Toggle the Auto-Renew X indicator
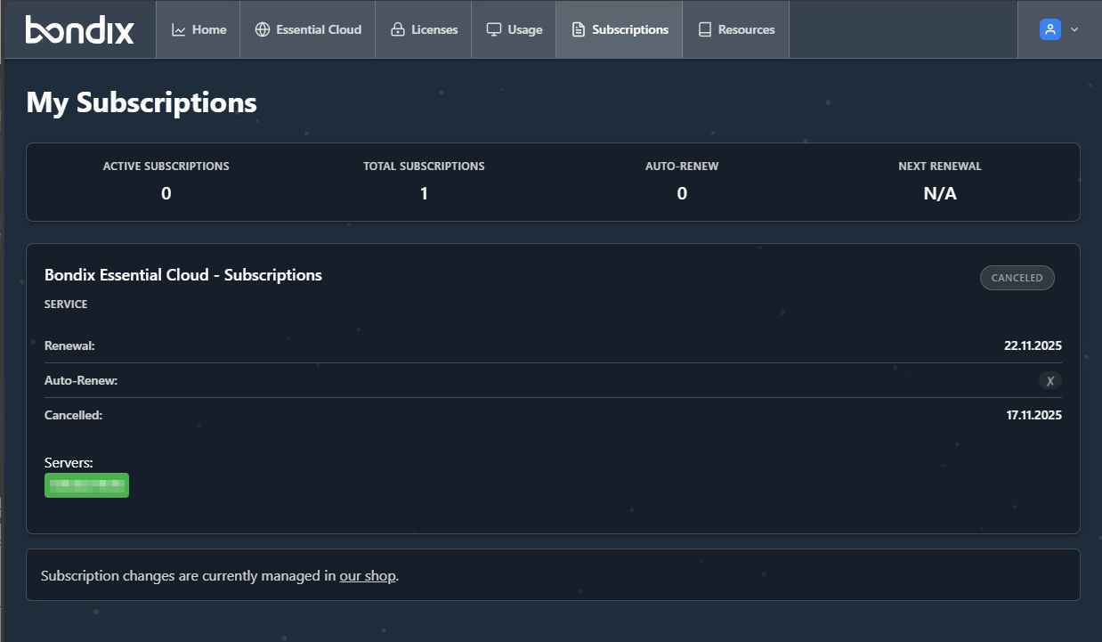The width and height of the screenshot is (1102, 642). coord(1050,381)
